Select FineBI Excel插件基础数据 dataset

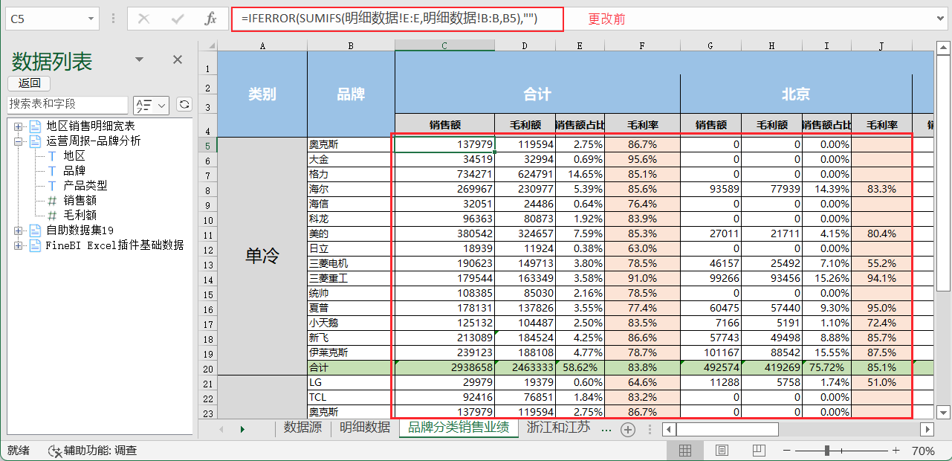114,245
